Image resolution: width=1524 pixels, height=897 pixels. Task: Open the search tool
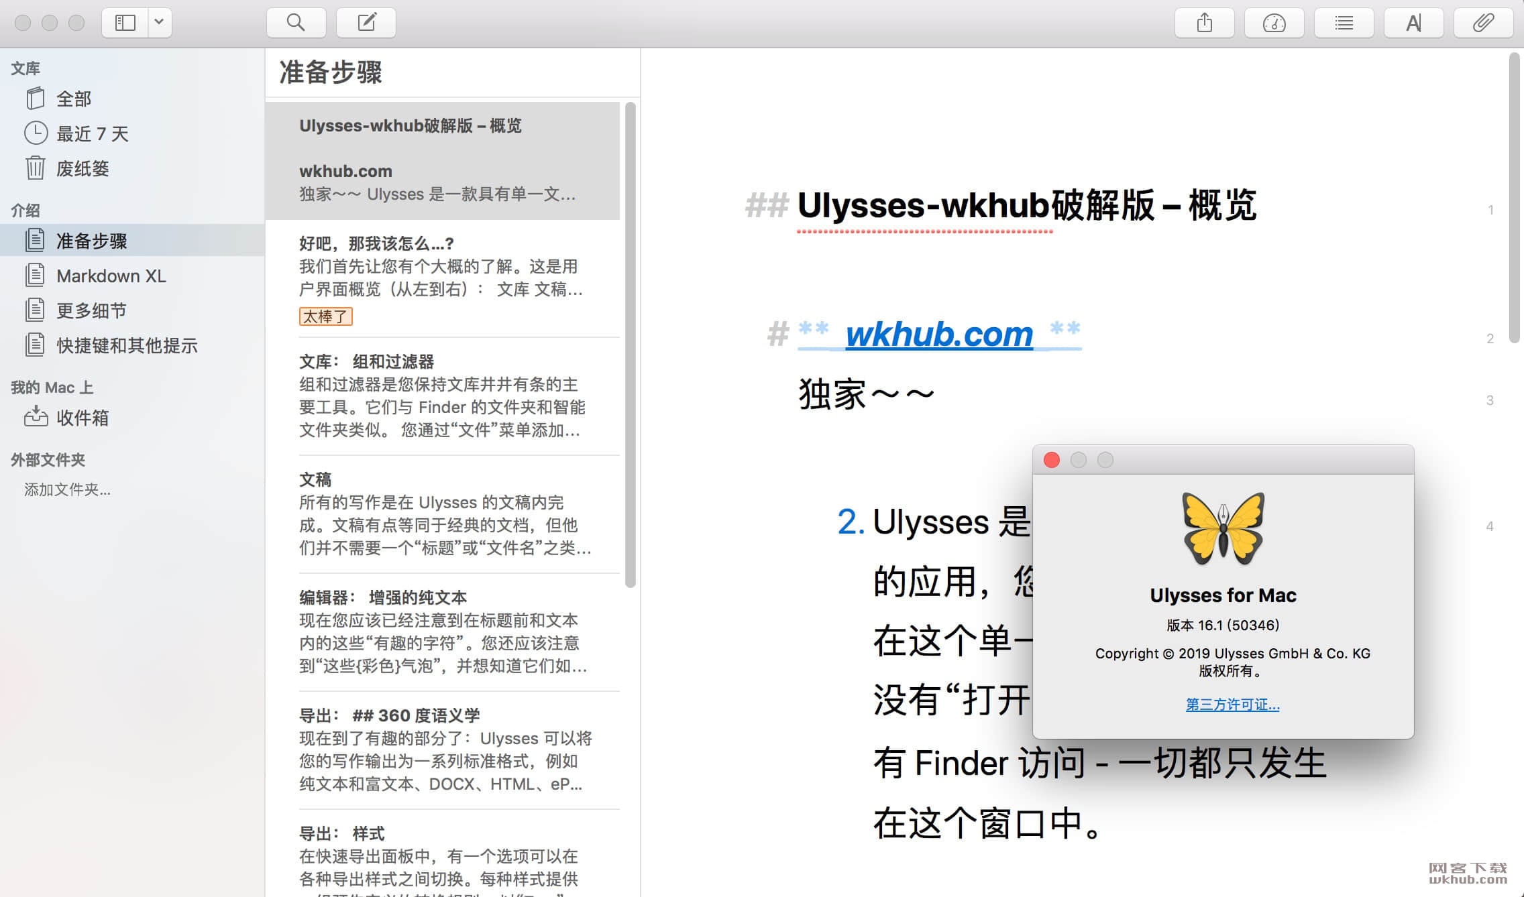click(296, 23)
